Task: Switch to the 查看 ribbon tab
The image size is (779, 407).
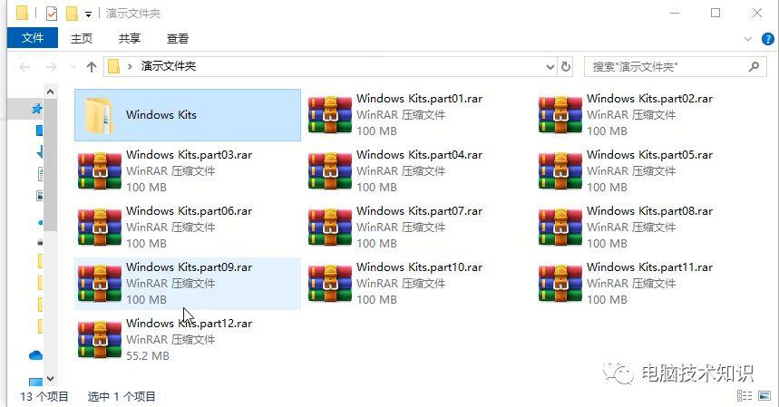Action: [x=178, y=38]
